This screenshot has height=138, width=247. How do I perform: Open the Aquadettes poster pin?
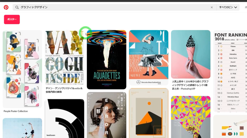(107, 60)
